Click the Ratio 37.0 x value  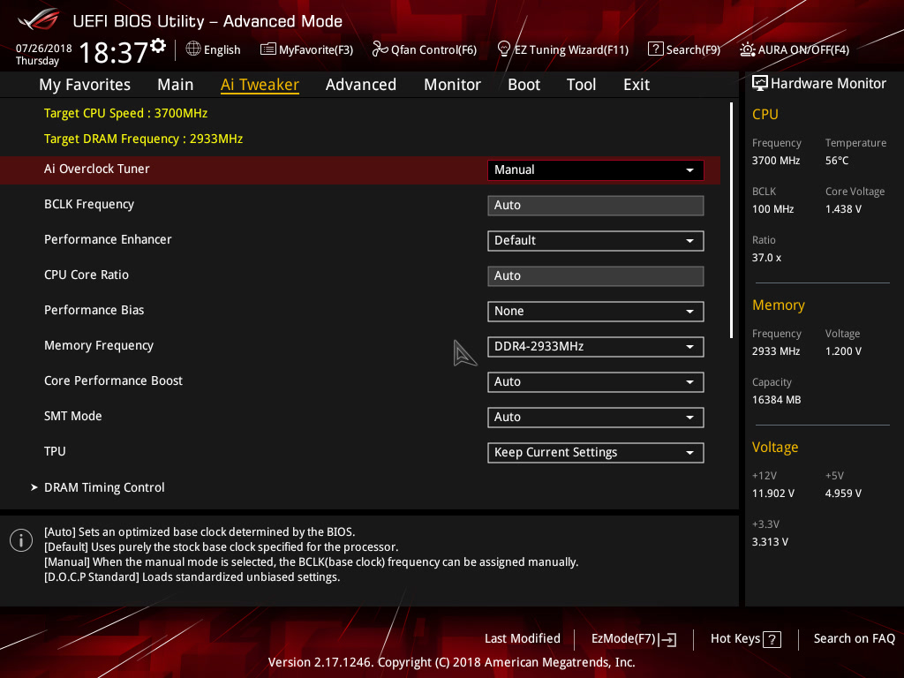click(x=767, y=258)
